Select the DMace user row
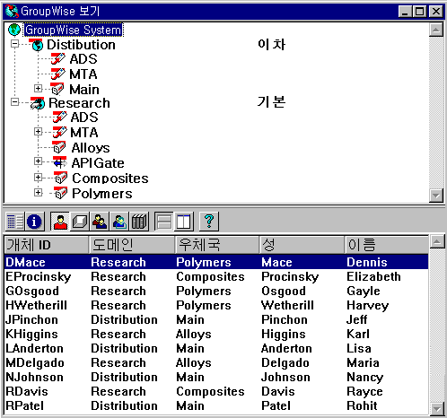 point(216,262)
